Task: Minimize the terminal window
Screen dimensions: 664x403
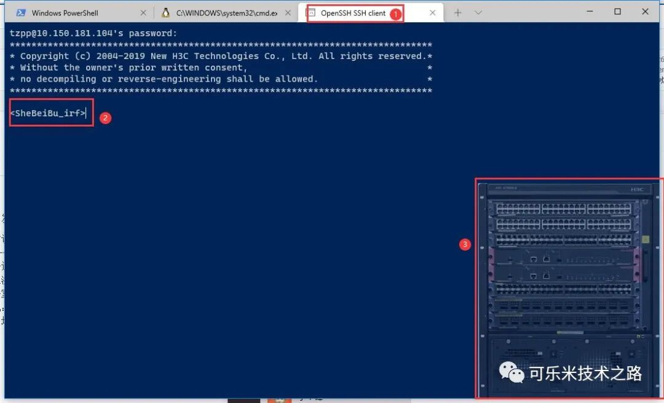Action: point(590,12)
